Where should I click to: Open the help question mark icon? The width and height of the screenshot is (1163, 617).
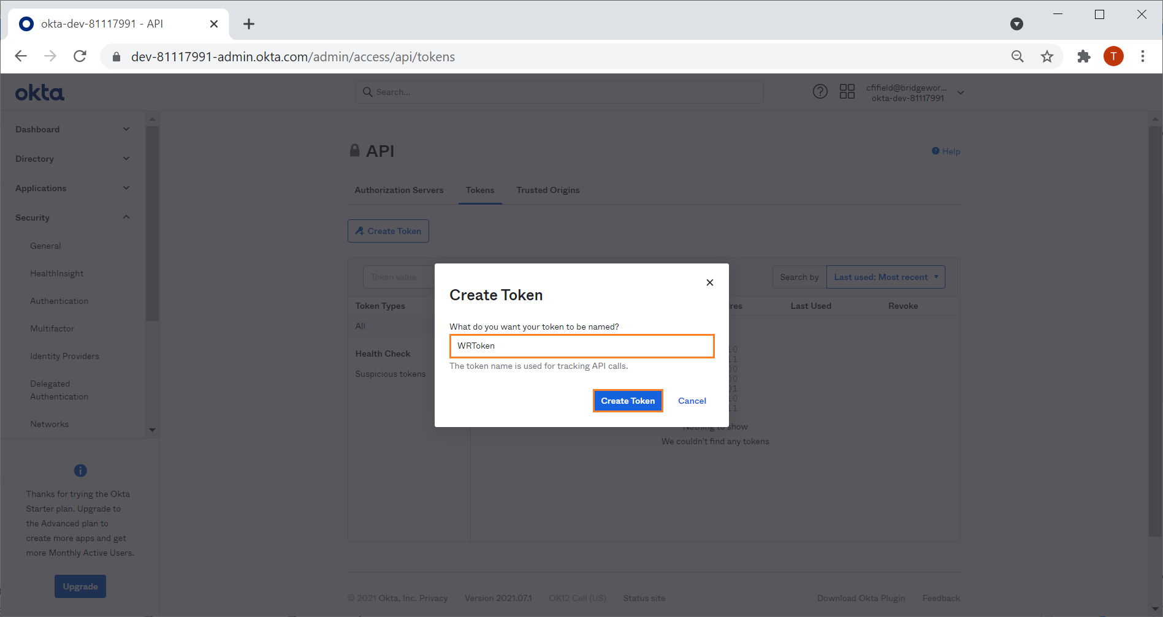[x=820, y=92]
